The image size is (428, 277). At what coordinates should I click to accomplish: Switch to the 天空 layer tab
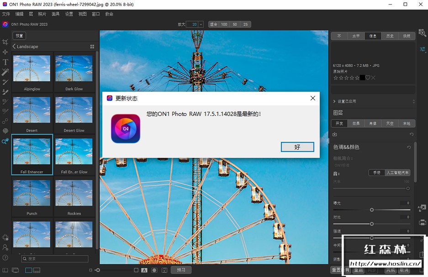click(x=390, y=124)
